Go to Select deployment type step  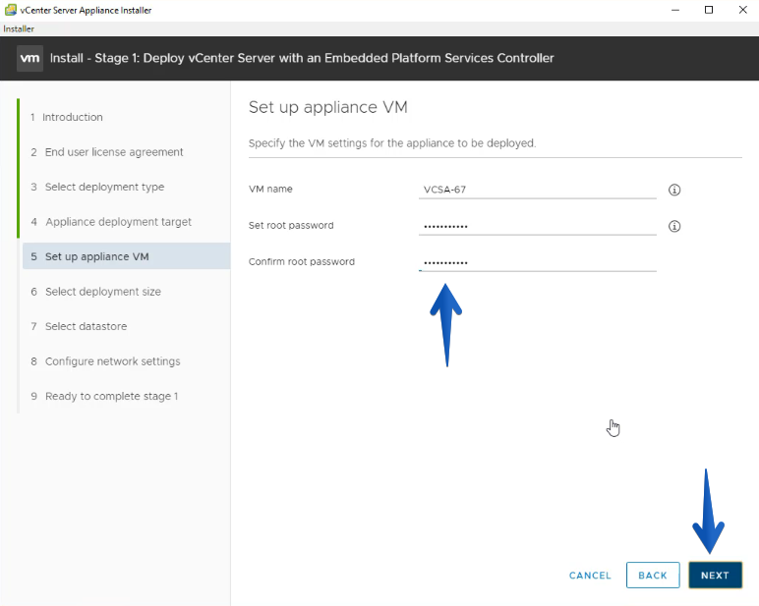97,187
